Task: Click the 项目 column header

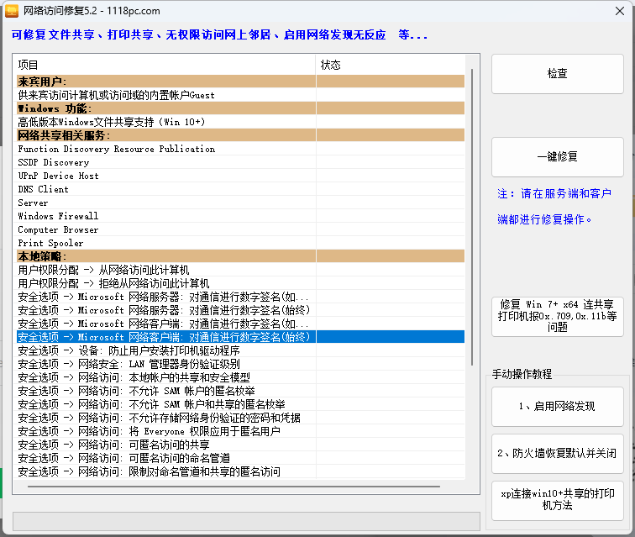Action: pyautogui.click(x=165, y=65)
